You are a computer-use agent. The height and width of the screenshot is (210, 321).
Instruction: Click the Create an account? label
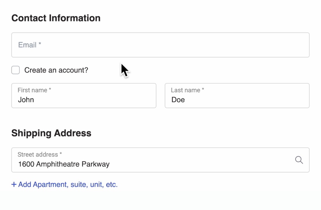point(56,70)
